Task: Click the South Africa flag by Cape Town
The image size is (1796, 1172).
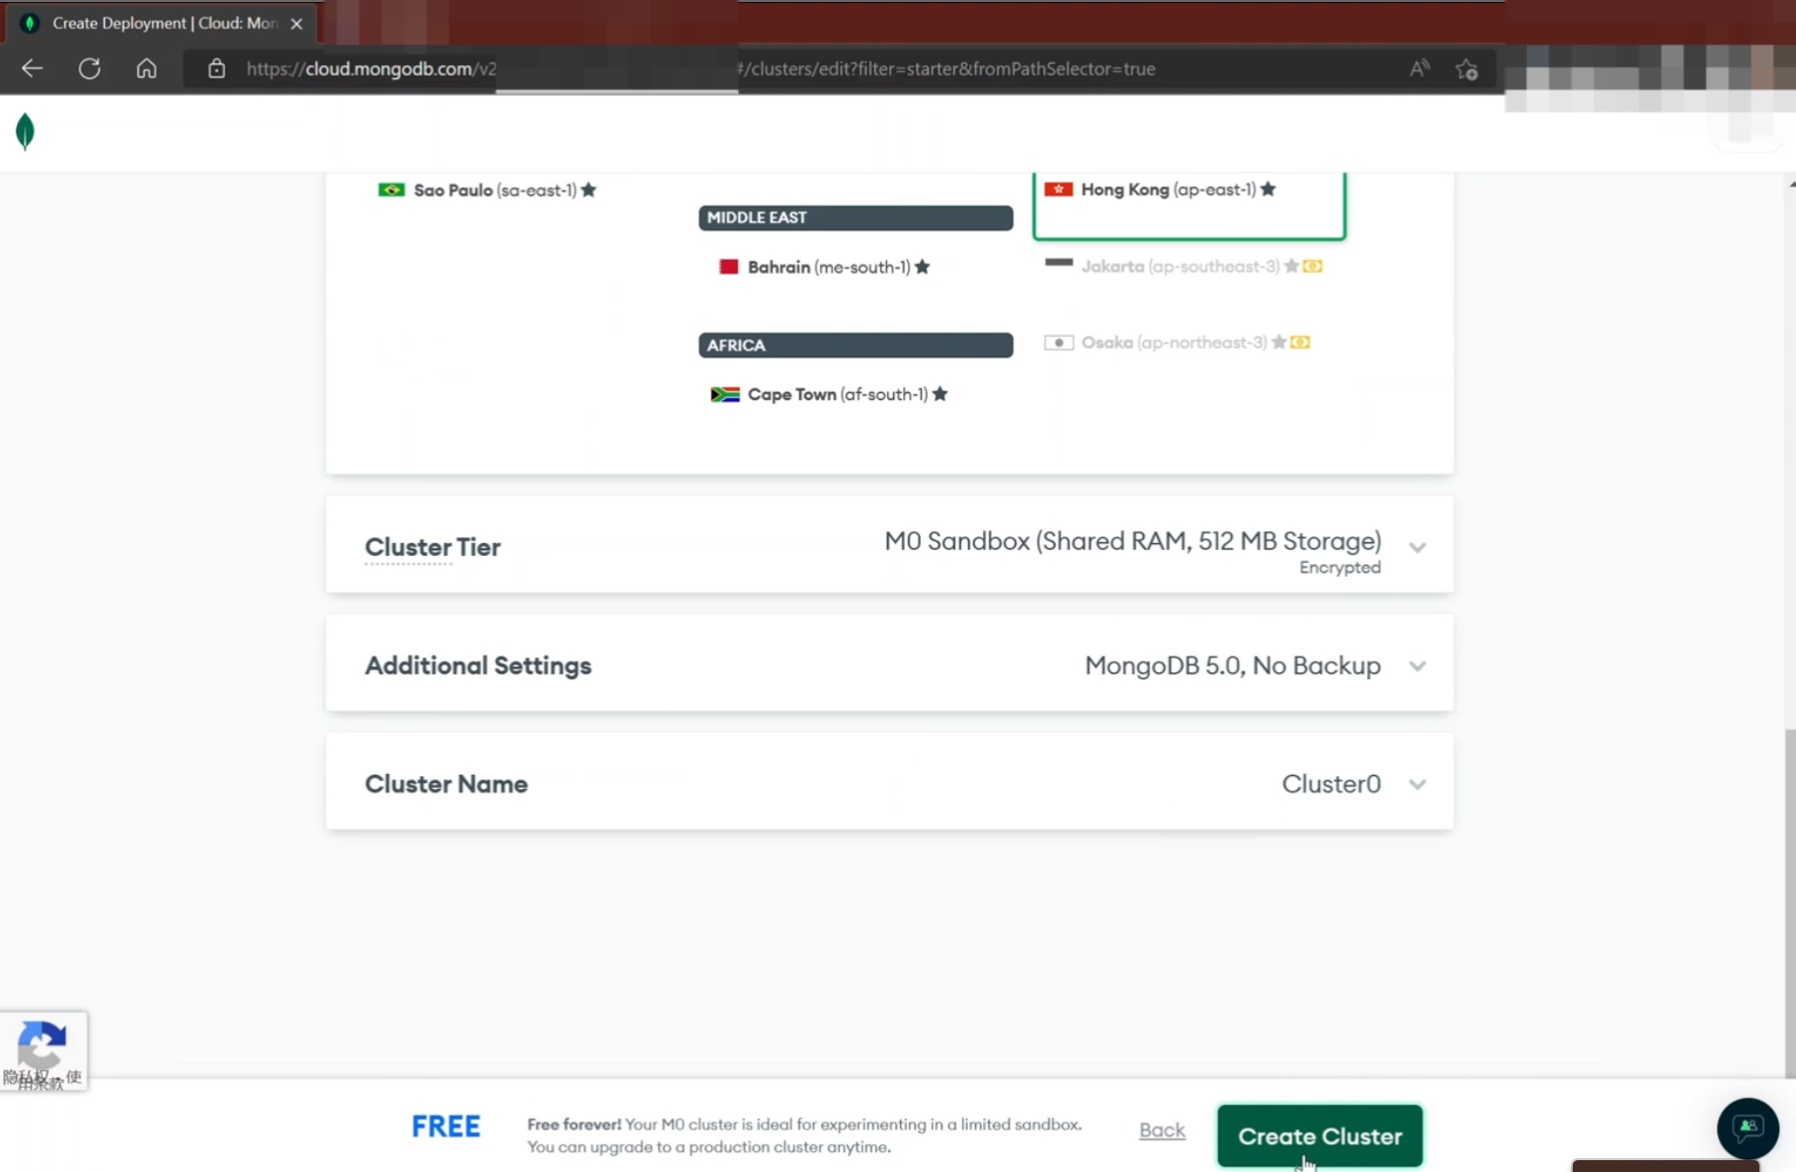Action: coord(725,394)
